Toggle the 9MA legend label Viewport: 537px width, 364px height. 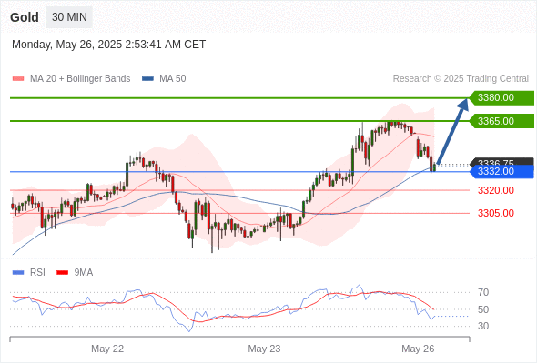(x=84, y=273)
